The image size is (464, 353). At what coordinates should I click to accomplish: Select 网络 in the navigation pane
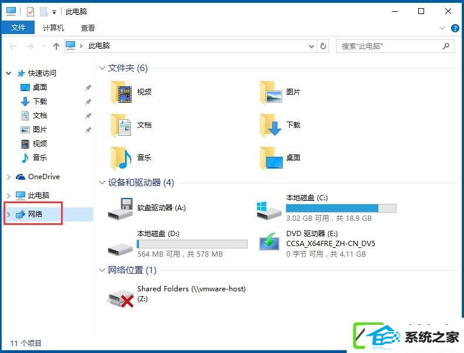(35, 214)
